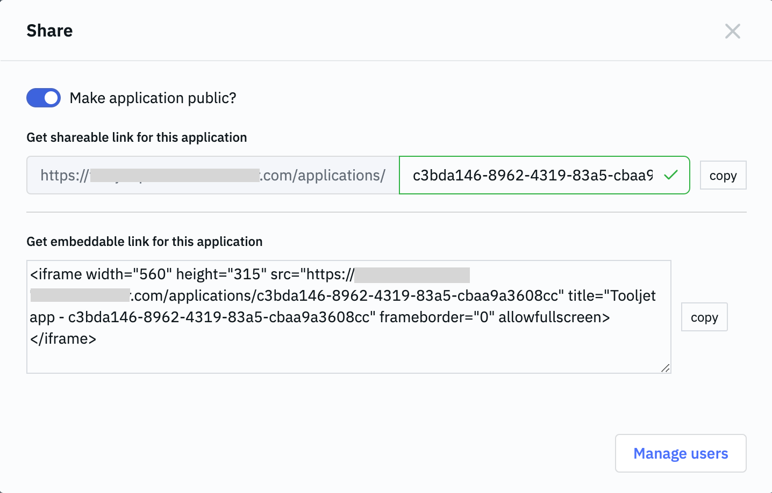Viewport: 772px width, 493px height.
Task: Click the 'Get embeddable link' heading
Action: pyautogui.click(x=144, y=242)
